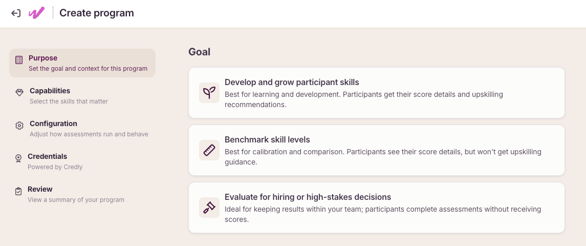586x246 pixels.
Task: Click the Powered by Credly subtitle
Action: pos(55,167)
